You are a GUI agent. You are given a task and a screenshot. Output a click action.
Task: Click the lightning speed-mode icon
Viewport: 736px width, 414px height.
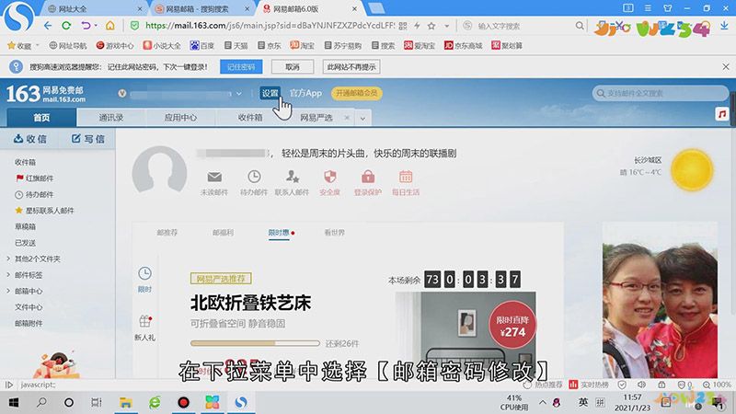coord(417,26)
